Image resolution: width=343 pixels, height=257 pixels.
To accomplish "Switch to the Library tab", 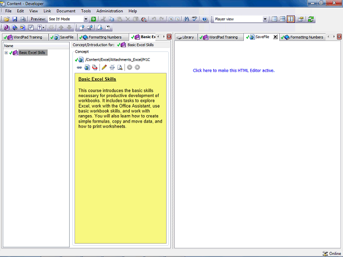I will [186, 37].
